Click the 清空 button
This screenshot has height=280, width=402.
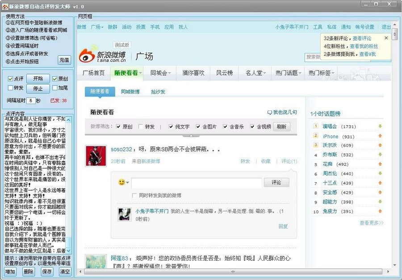65,272
